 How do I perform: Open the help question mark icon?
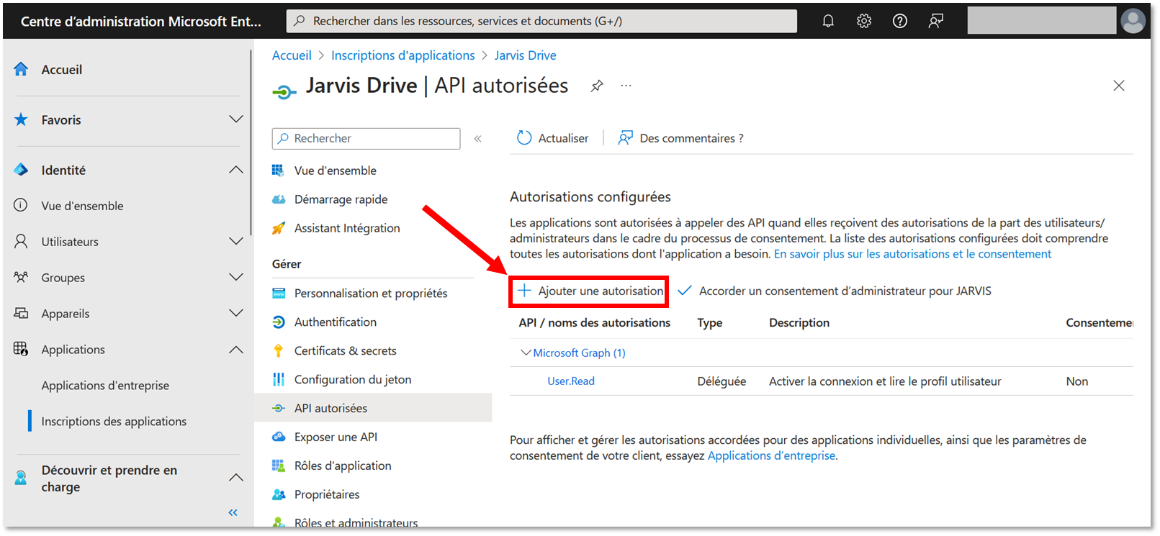click(x=899, y=21)
